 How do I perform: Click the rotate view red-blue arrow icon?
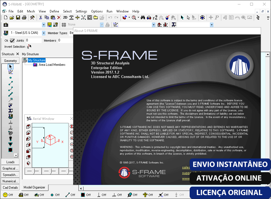(125, 17)
